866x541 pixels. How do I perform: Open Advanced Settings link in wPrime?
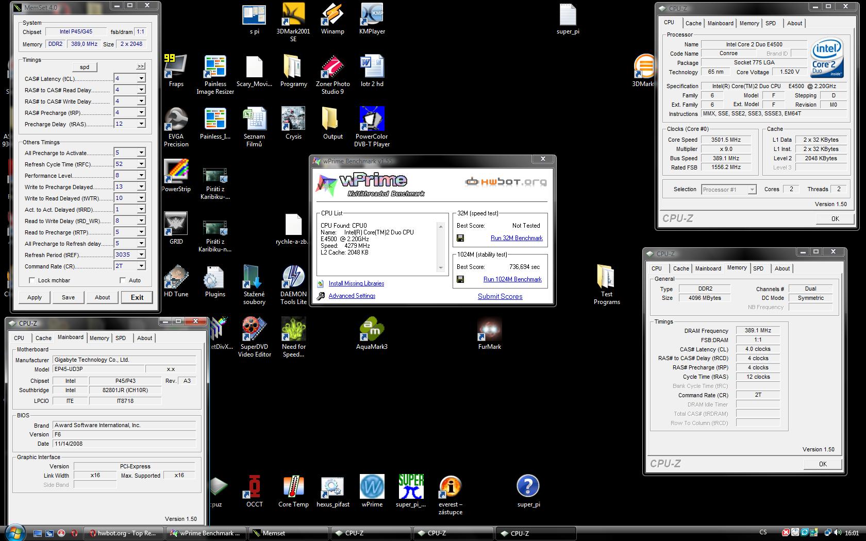352,296
